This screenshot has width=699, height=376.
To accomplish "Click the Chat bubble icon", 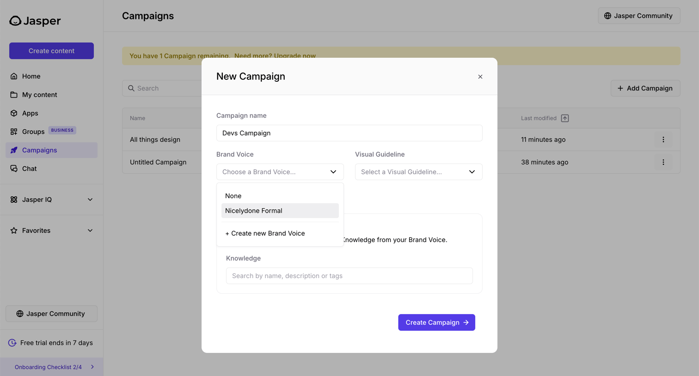I will tap(14, 169).
